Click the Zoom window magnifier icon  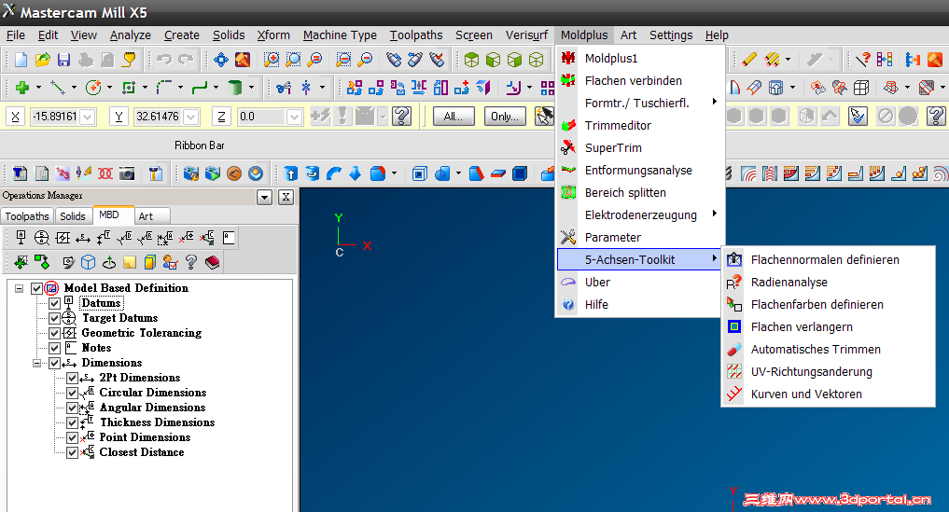[x=272, y=60]
